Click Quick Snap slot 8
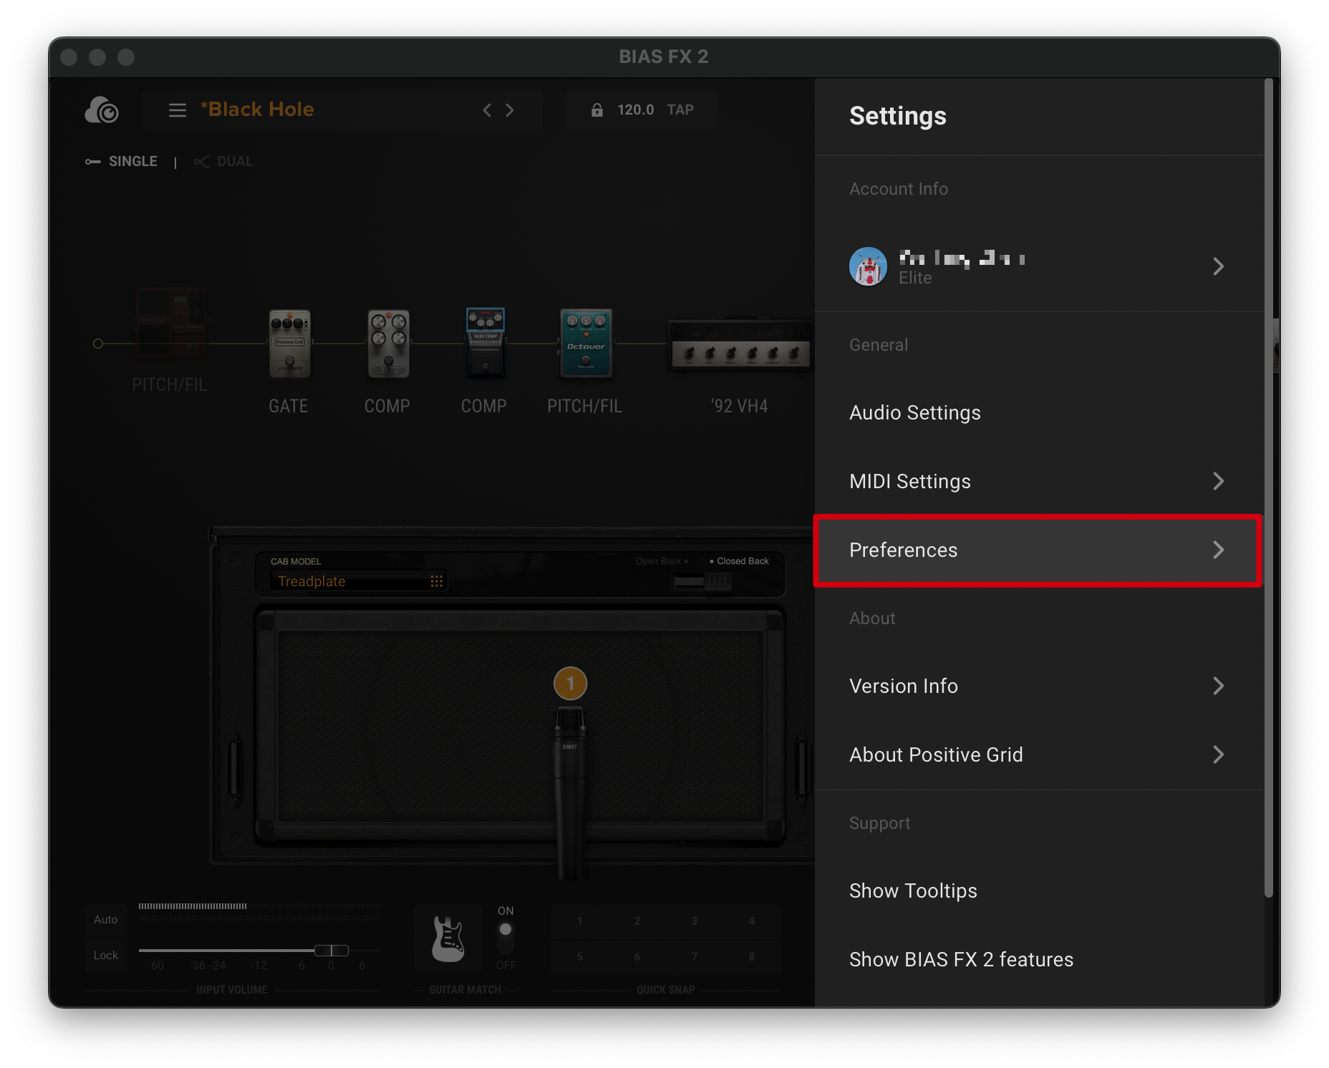Viewport: 1329px width, 1068px height. [x=751, y=957]
